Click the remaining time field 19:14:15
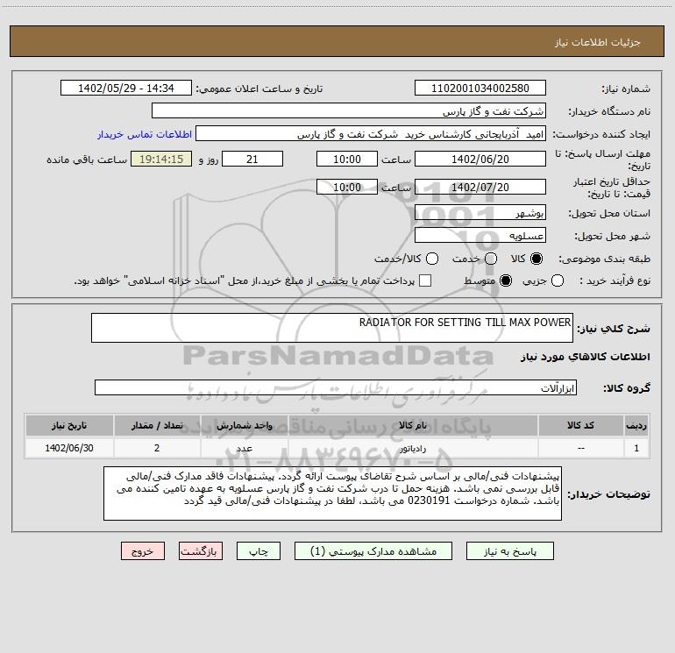Image resolution: width=675 pixels, height=653 pixels. [x=161, y=159]
